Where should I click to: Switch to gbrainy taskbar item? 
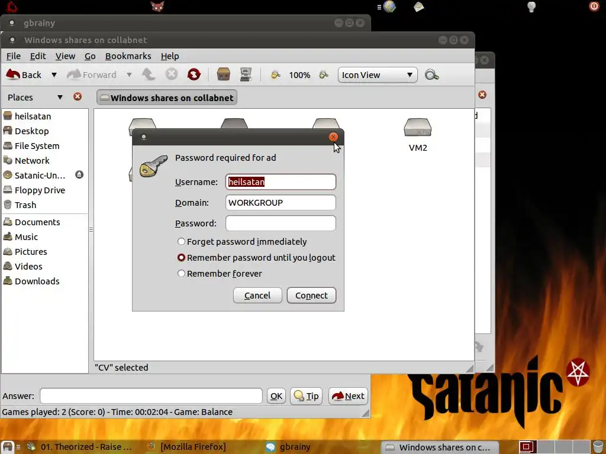pos(289,447)
